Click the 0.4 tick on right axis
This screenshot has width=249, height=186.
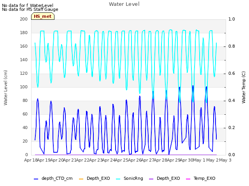(231, 101)
